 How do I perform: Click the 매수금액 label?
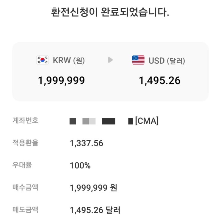(x=26, y=188)
